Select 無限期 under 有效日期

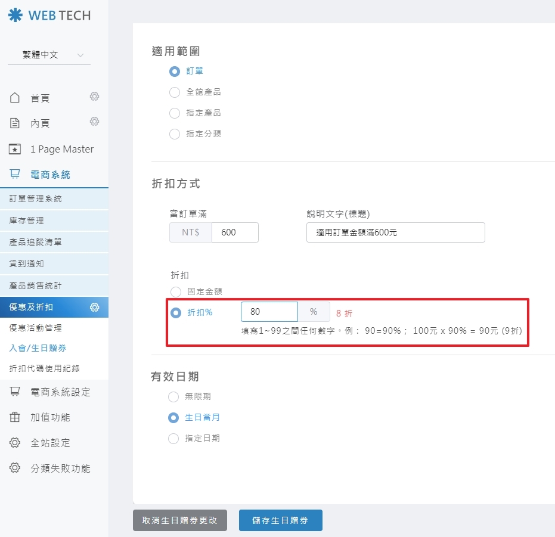pos(173,397)
